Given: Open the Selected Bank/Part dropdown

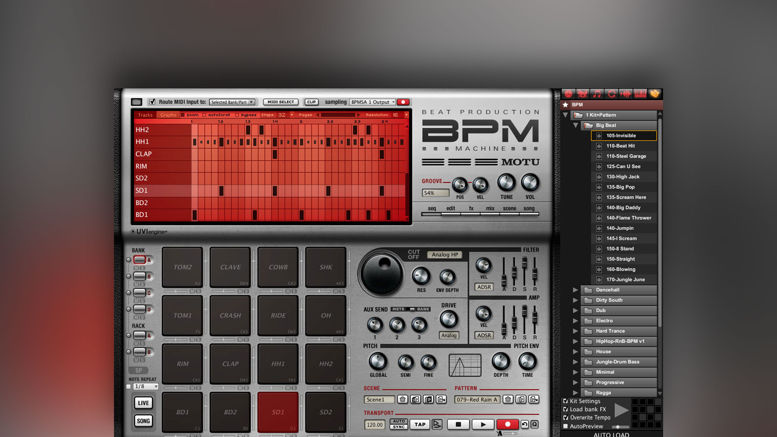Looking at the screenshot, I should click(x=232, y=102).
